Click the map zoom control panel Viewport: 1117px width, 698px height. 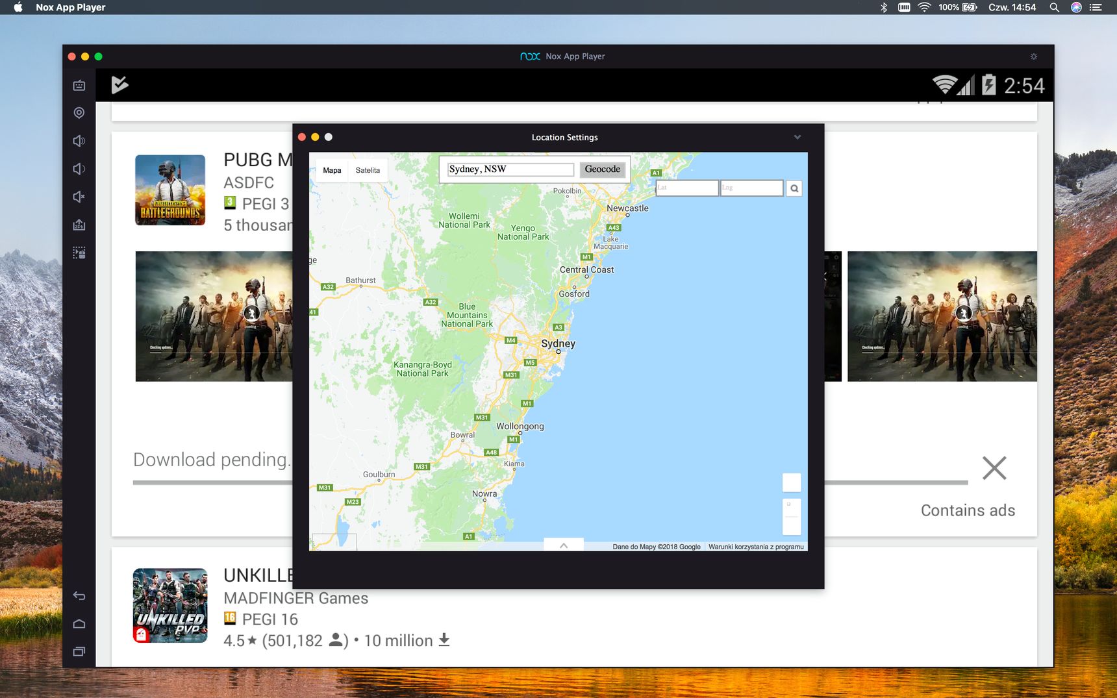(x=792, y=517)
